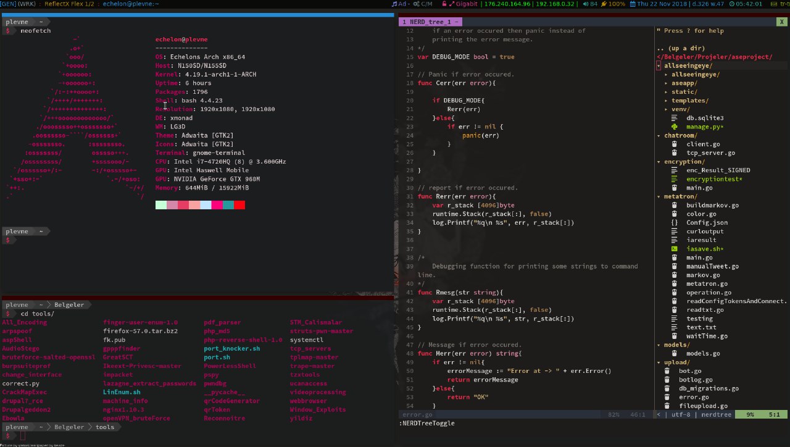Go up a dir in NERDTree

click(x=681, y=48)
